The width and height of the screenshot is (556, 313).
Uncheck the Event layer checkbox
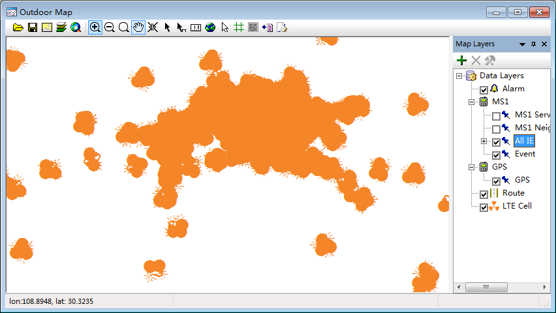pyautogui.click(x=497, y=155)
